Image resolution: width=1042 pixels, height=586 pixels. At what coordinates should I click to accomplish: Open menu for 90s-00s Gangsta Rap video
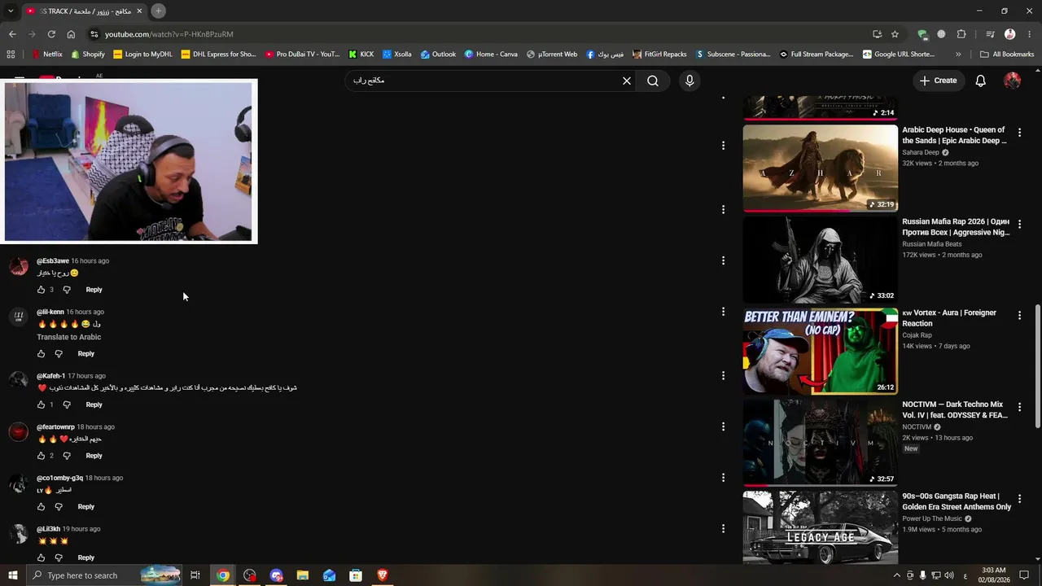pos(1019,498)
